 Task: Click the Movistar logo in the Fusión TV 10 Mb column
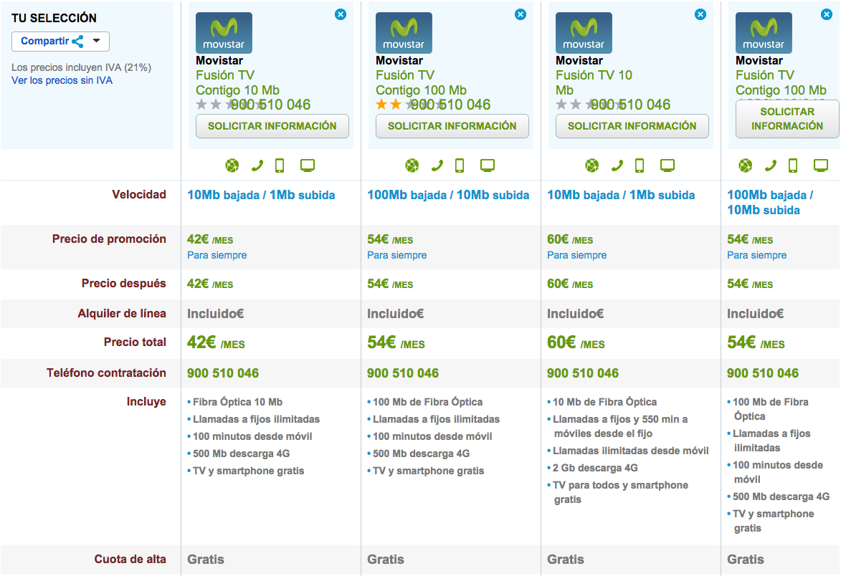[584, 33]
